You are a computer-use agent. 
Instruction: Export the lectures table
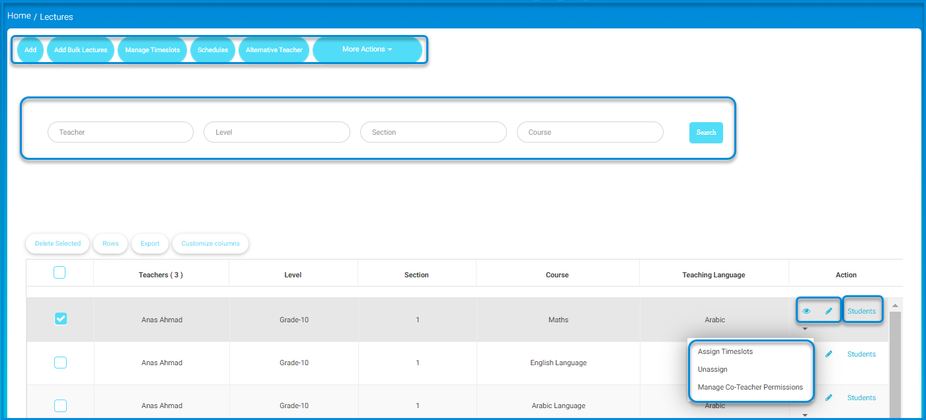coord(150,244)
